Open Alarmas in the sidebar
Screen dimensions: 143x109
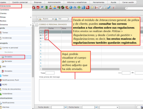[x=6, y=107]
